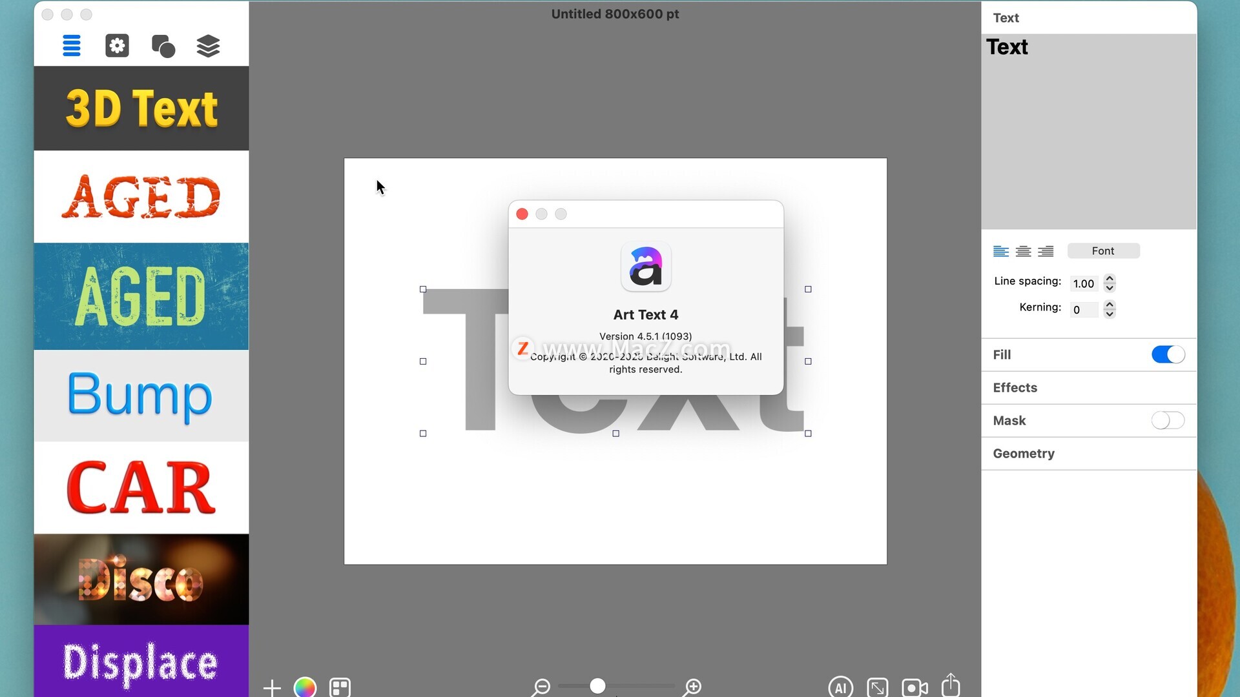Expand the Fill section

point(1002,355)
